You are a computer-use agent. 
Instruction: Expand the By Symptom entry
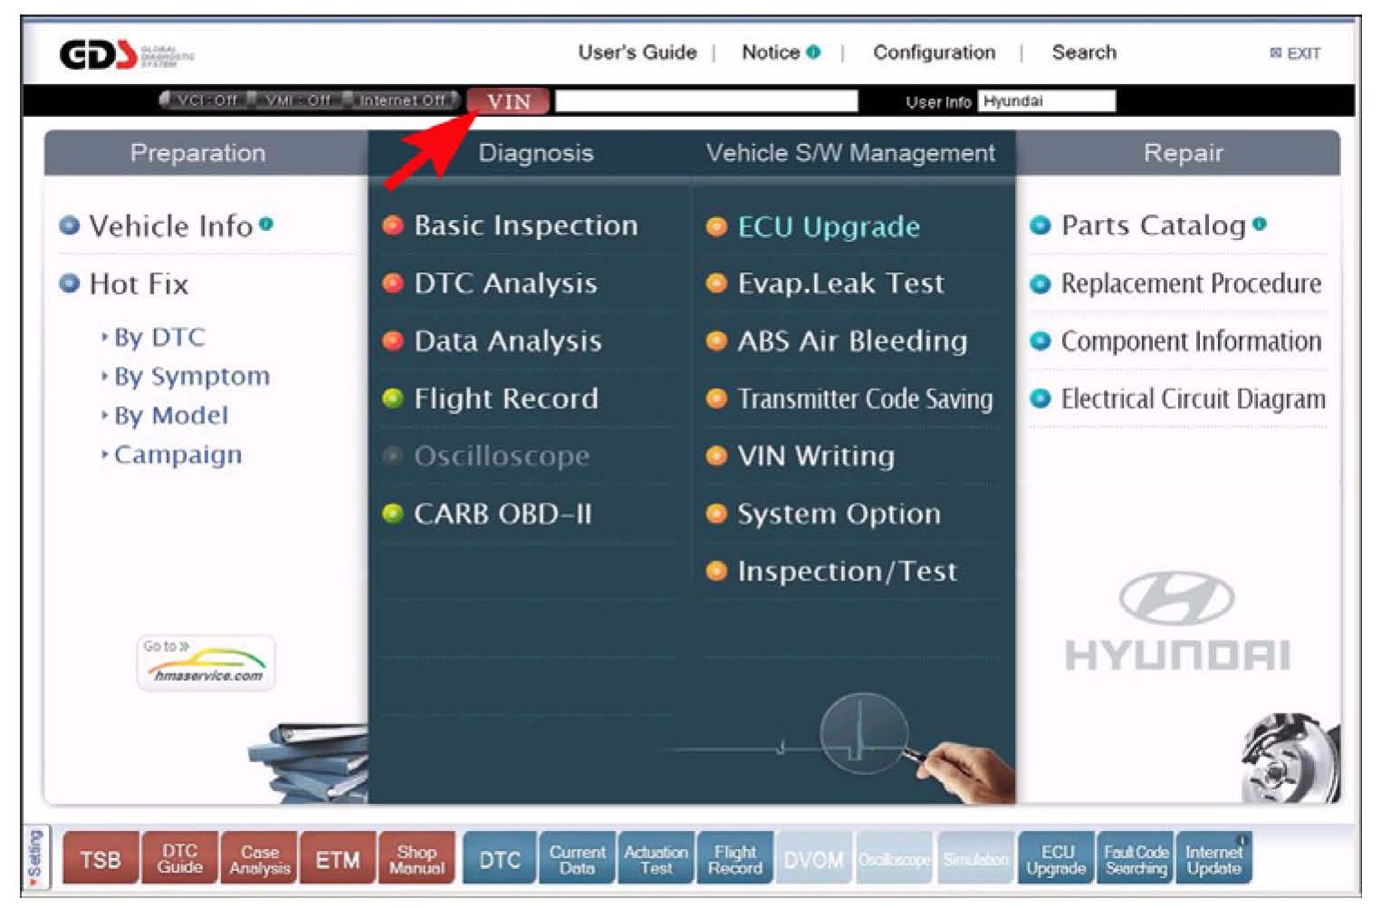tap(191, 377)
